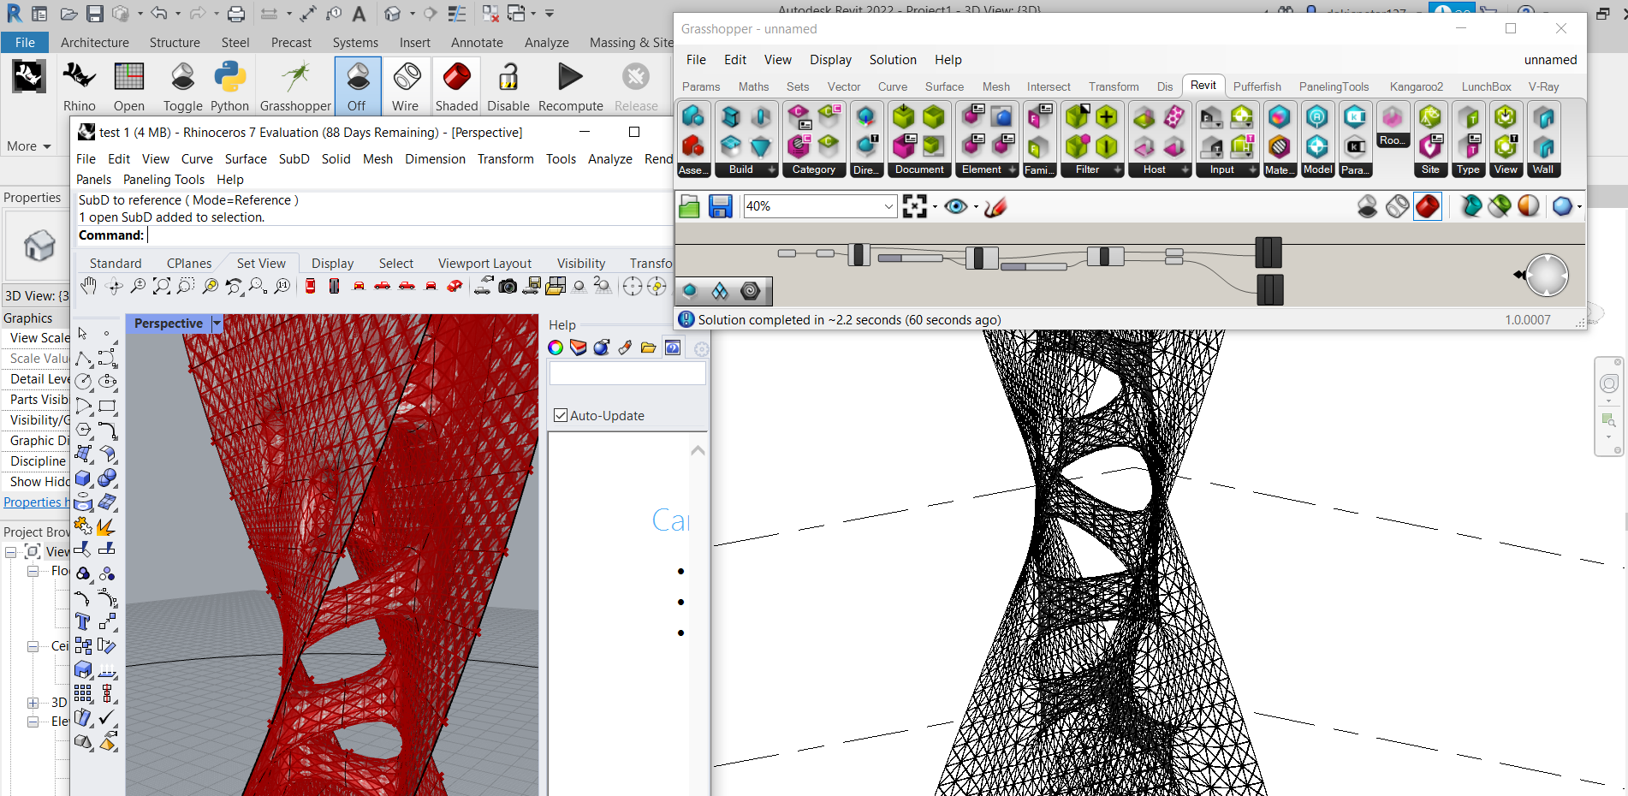Click the Release button in Revit ribbon

[x=635, y=86]
